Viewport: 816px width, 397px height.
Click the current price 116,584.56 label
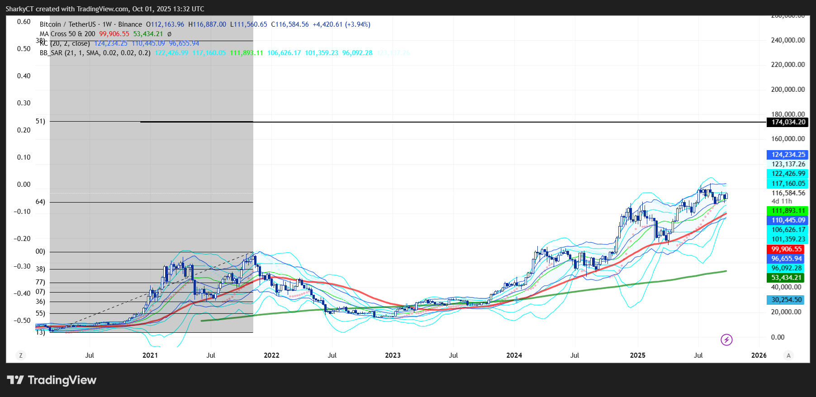tap(788, 193)
